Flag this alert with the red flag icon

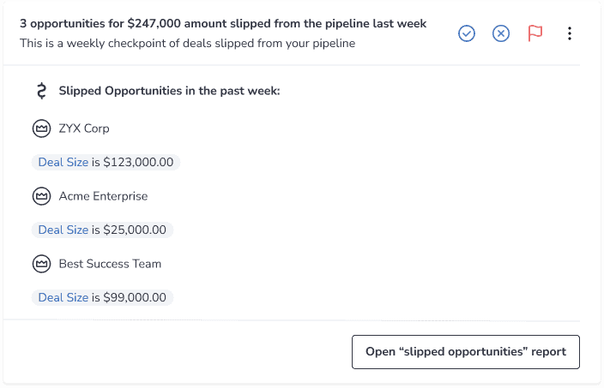pyautogui.click(x=535, y=33)
